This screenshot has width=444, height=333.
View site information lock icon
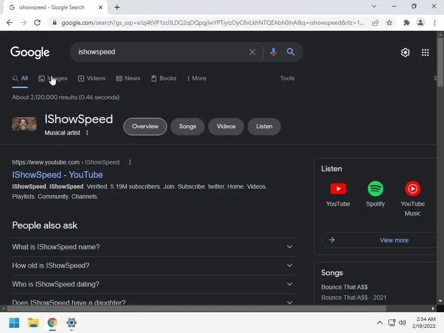point(55,23)
